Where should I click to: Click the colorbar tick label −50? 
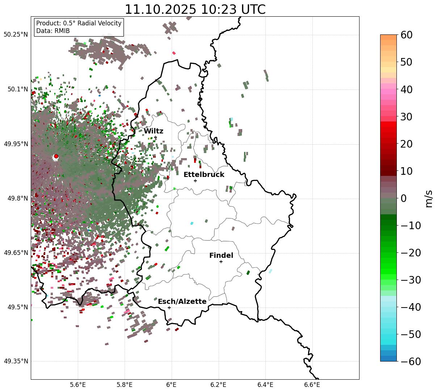pyautogui.click(x=411, y=334)
